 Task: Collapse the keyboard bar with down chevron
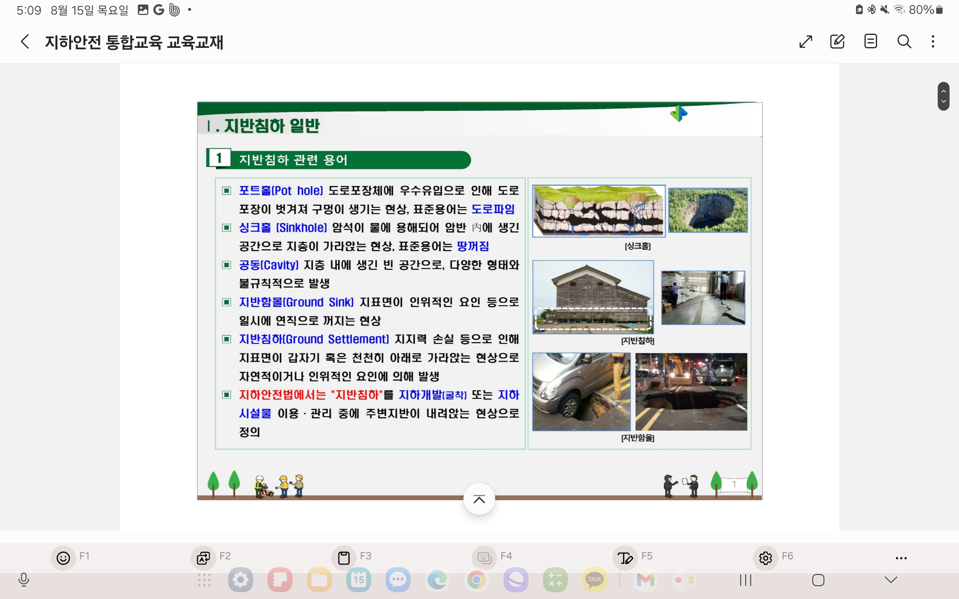(x=890, y=580)
